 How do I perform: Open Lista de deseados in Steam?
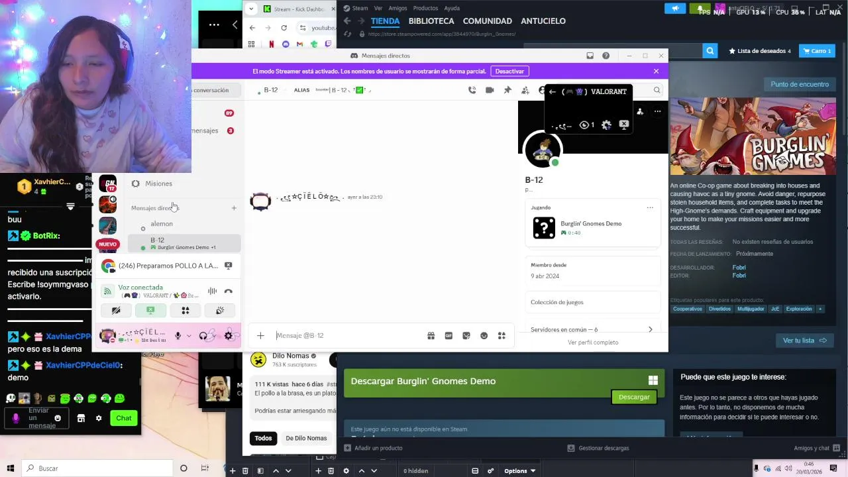pyautogui.click(x=760, y=51)
